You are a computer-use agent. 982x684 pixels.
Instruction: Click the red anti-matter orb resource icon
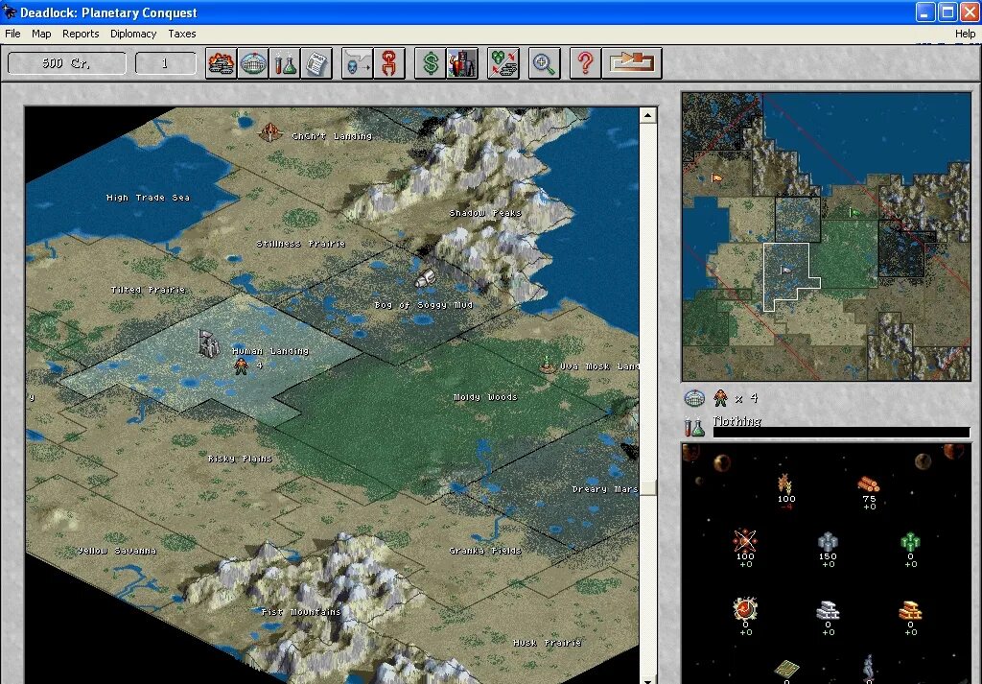click(744, 608)
